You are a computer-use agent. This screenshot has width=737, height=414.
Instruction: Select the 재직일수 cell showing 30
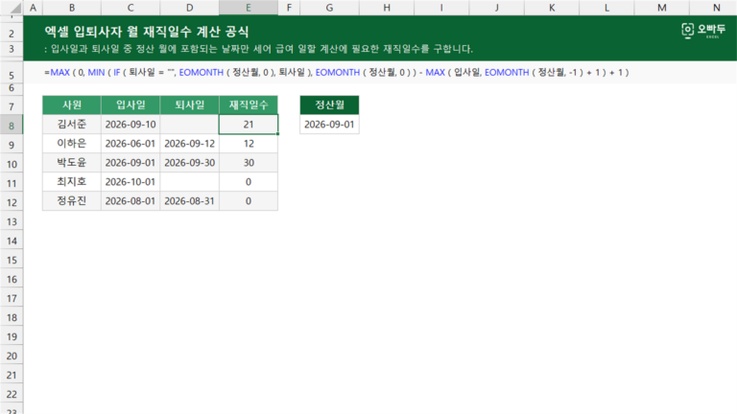point(249,163)
